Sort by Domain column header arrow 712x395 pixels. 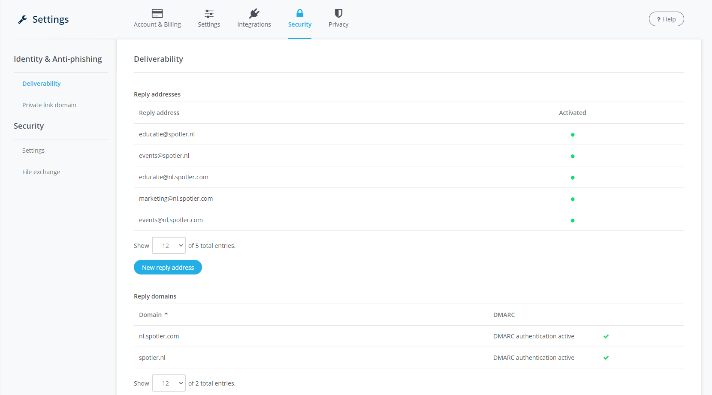point(166,314)
